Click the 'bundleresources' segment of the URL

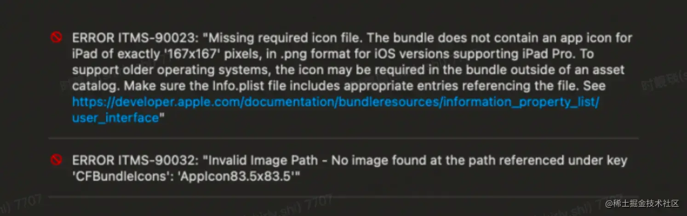pyautogui.click(x=390, y=102)
